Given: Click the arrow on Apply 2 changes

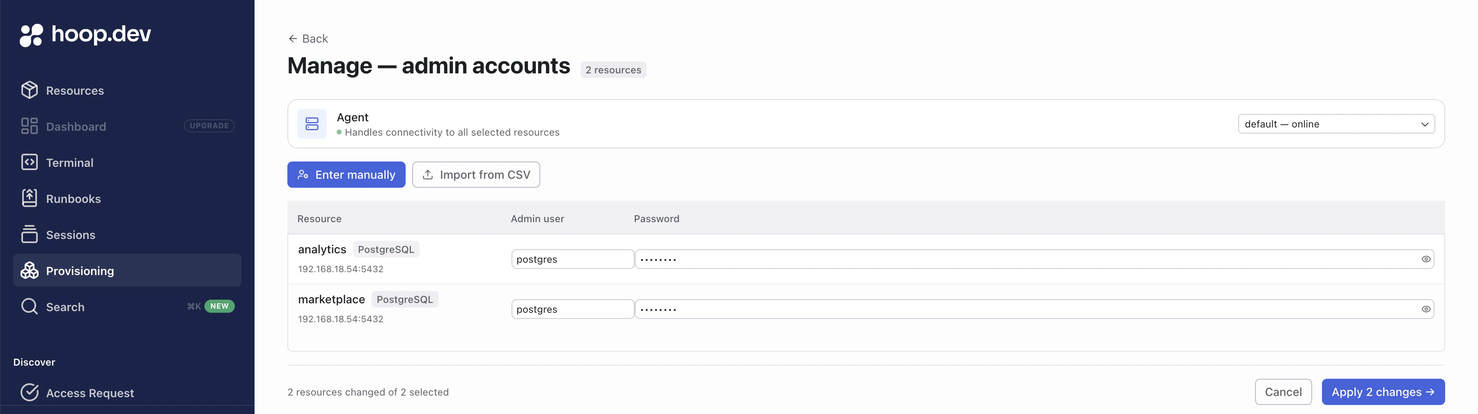Looking at the screenshot, I should [x=1430, y=392].
